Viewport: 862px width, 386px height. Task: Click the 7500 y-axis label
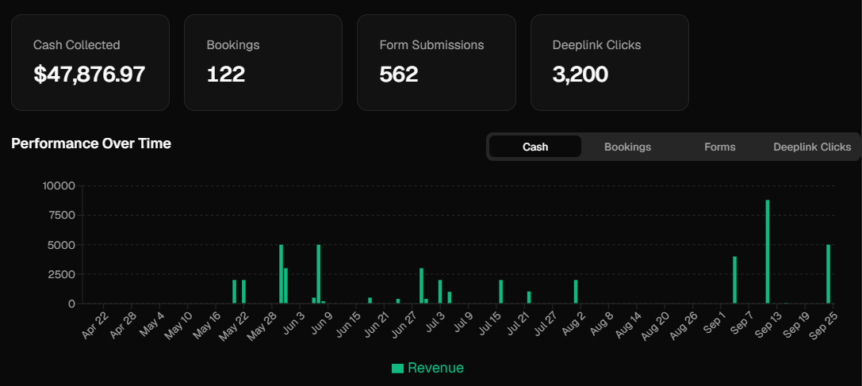(x=61, y=215)
